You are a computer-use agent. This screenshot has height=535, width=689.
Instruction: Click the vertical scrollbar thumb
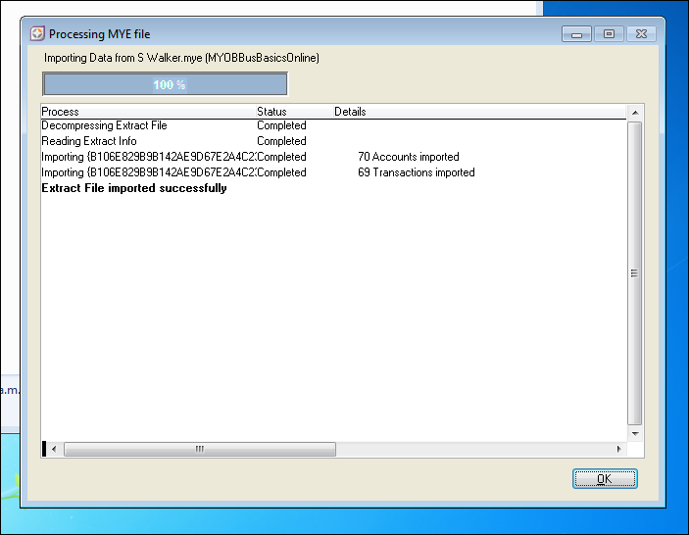634,272
